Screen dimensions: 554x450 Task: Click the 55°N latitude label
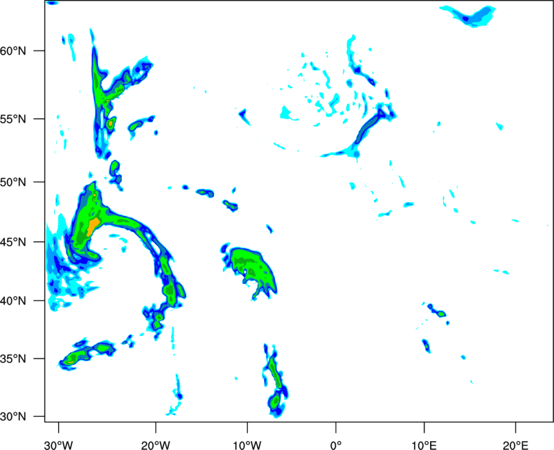point(13,118)
